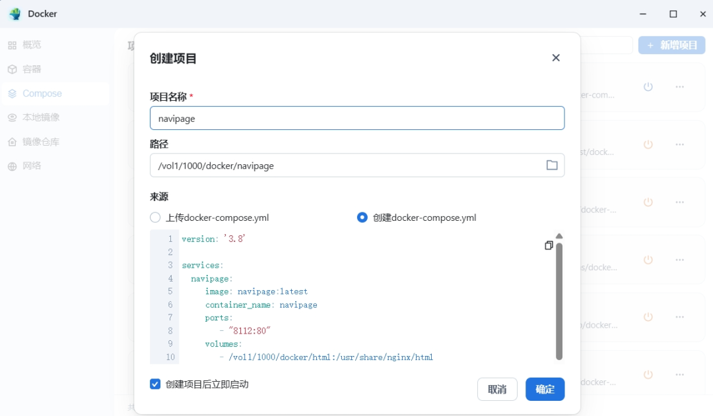Click the 项目名称 input field containing navipage

(x=356, y=119)
